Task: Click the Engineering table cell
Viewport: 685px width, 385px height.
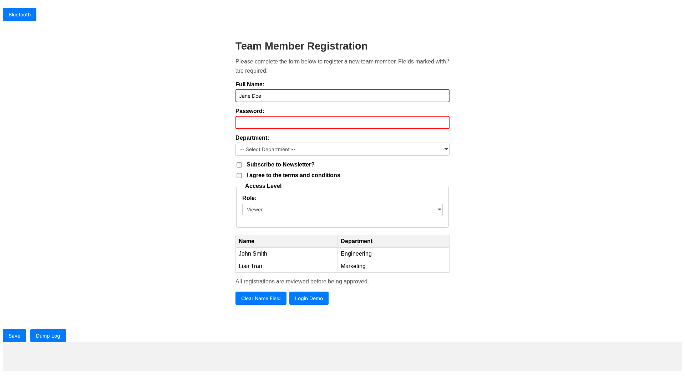Action: pyautogui.click(x=394, y=254)
